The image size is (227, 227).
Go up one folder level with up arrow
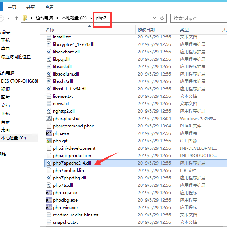(16, 18)
